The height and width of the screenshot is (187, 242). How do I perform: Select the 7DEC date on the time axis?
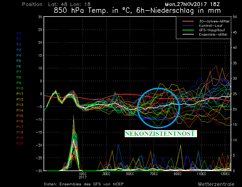(154, 174)
